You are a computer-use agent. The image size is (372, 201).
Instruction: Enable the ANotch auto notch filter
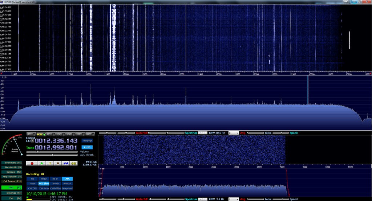67,184
